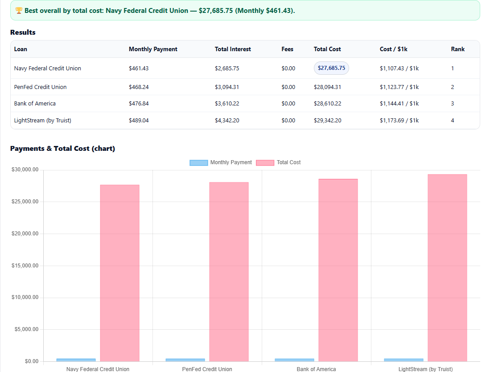Viewport: 490px width, 372px height.
Task: Click the Rank column header
Action: coord(458,49)
